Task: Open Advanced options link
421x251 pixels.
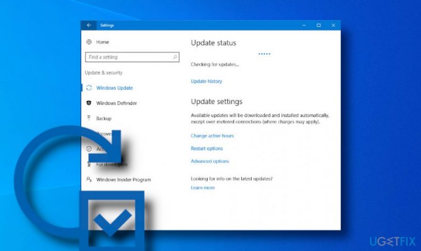Action: coord(210,161)
